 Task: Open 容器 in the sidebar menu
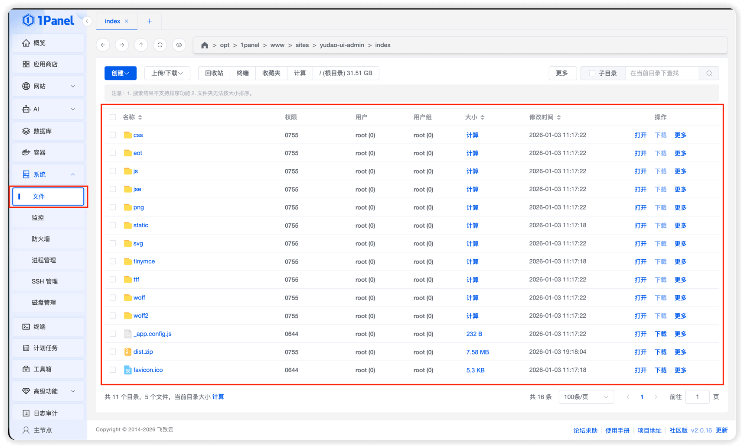point(39,152)
